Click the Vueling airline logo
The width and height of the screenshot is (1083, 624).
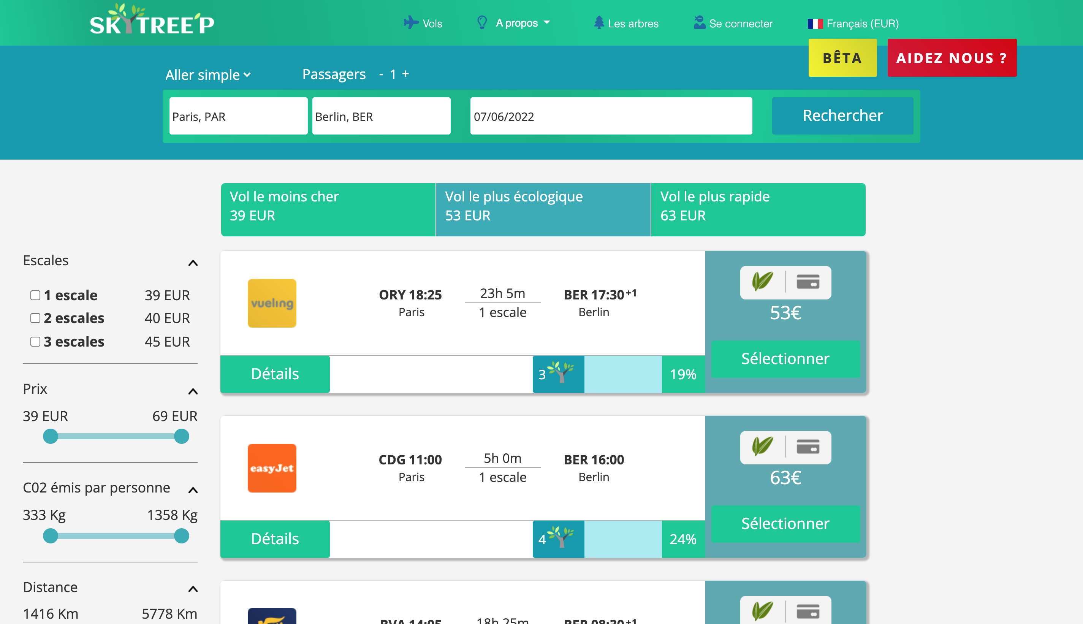pos(272,303)
